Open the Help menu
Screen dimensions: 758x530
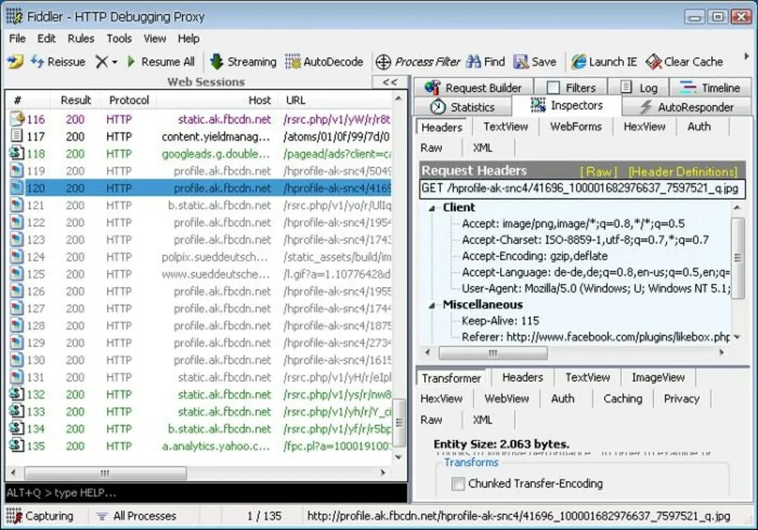(188, 39)
